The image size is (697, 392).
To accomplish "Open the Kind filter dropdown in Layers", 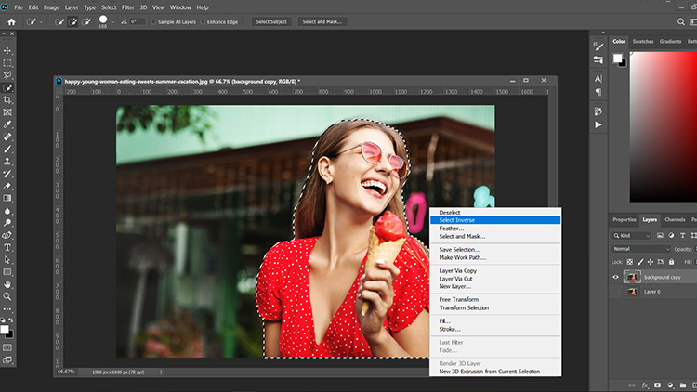I will pos(632,236).
